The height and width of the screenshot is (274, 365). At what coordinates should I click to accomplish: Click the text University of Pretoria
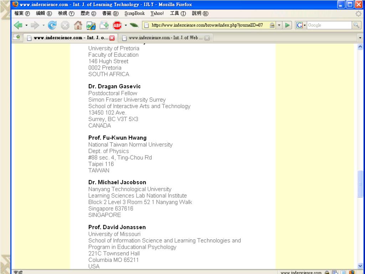point(114,48)
